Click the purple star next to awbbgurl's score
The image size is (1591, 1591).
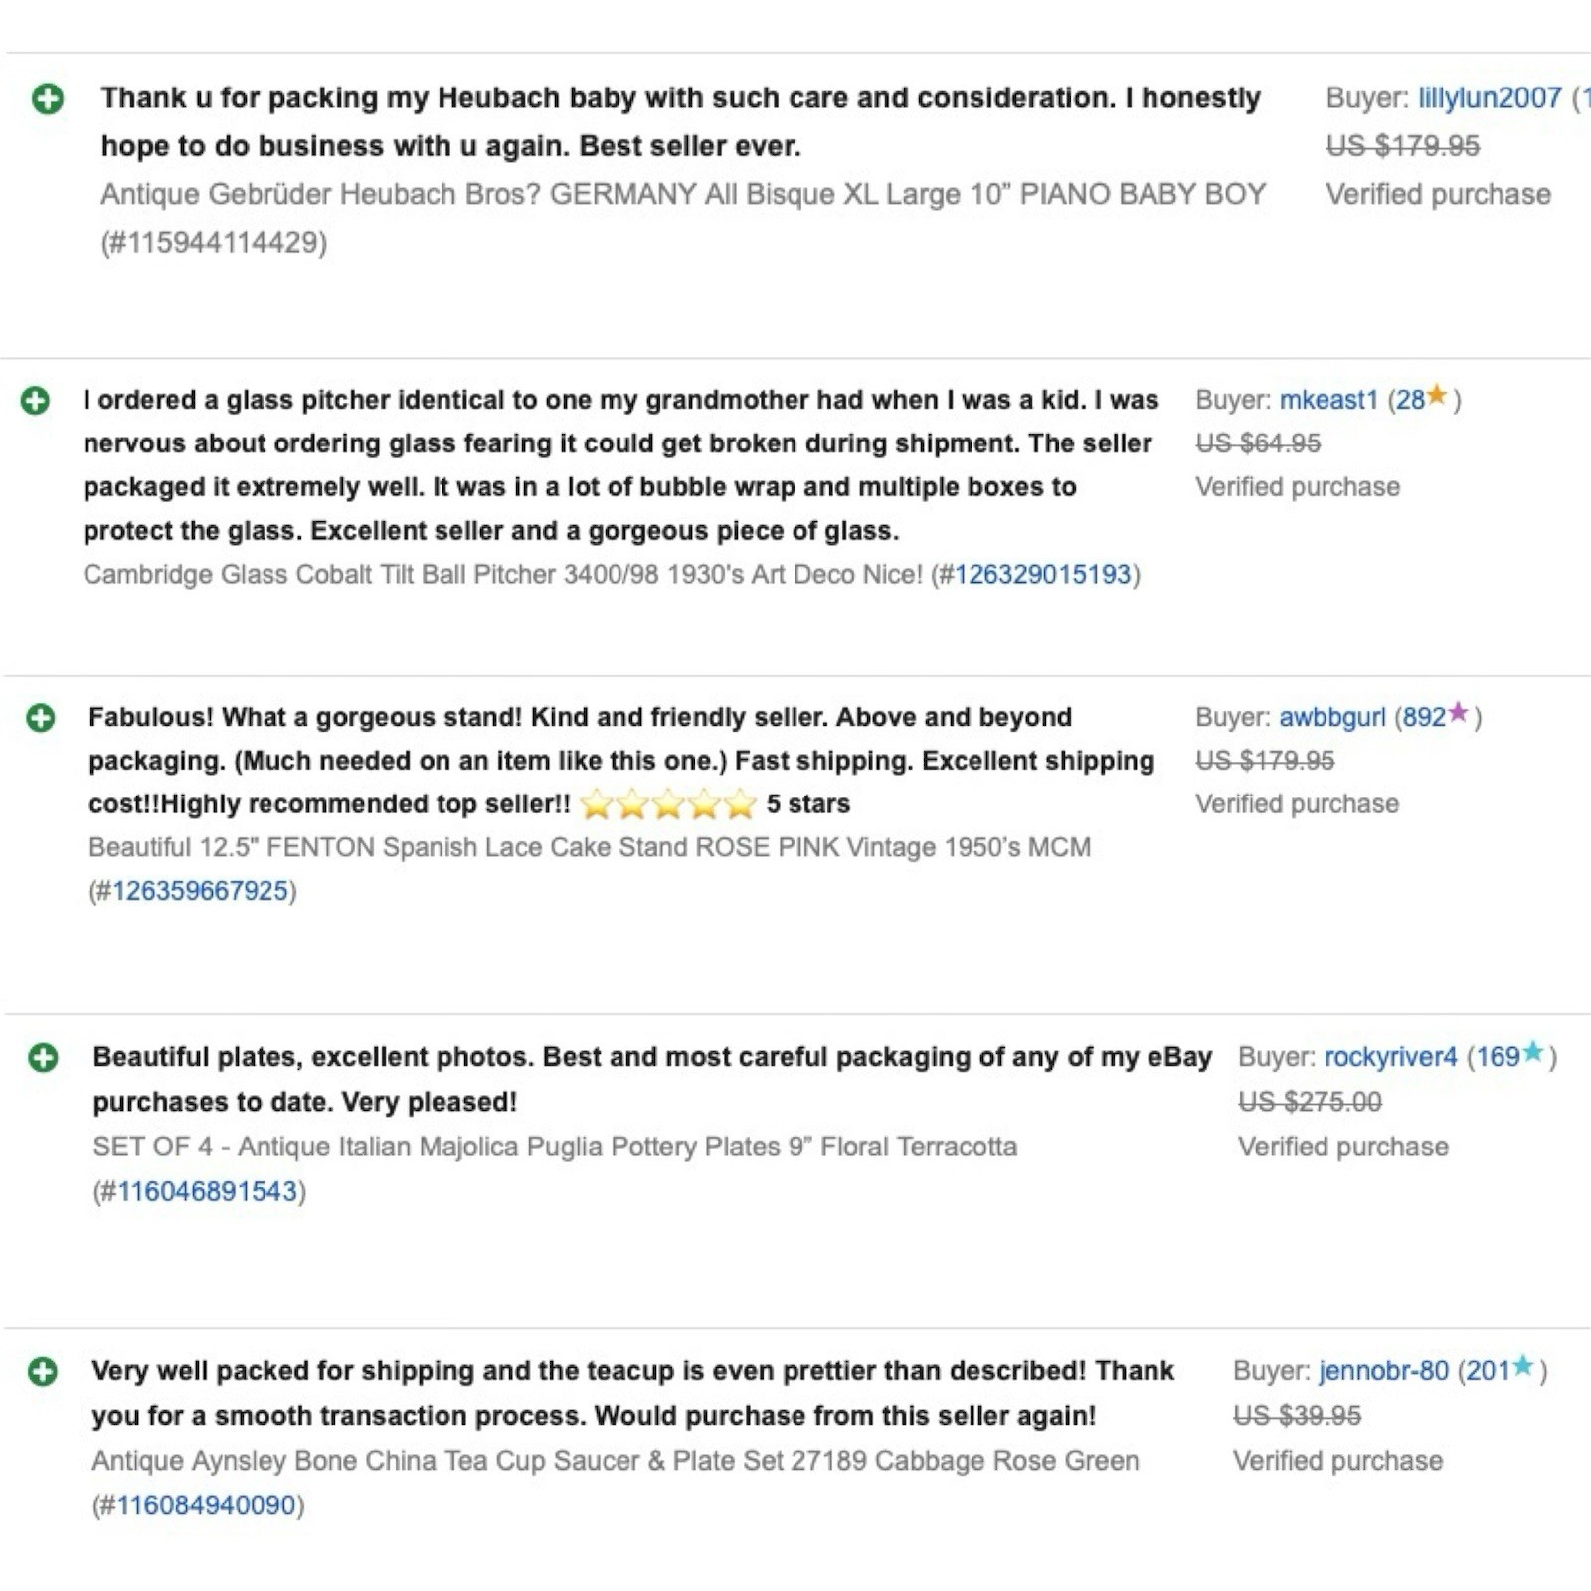1458,712
